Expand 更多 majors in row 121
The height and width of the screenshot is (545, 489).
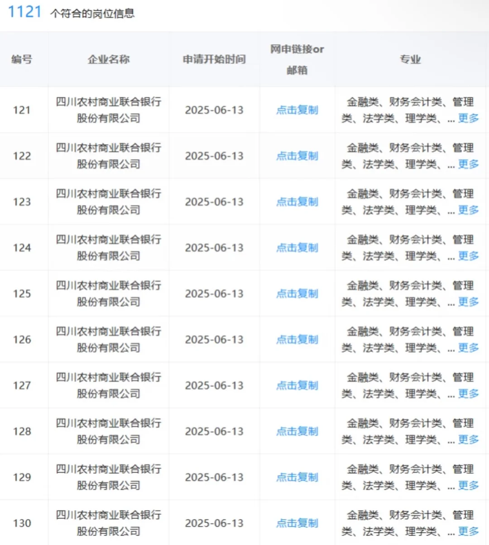click(468, 118)
